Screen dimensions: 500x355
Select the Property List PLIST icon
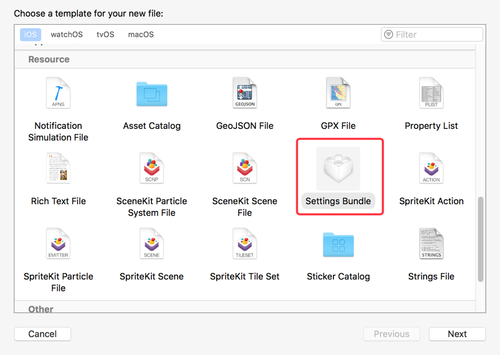point(431,93)
